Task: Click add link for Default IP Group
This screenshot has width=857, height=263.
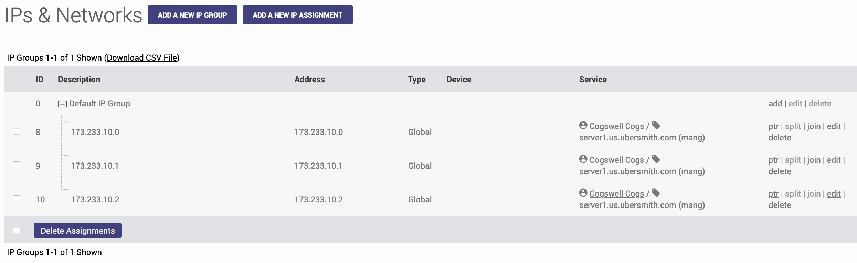Action: 775,104
